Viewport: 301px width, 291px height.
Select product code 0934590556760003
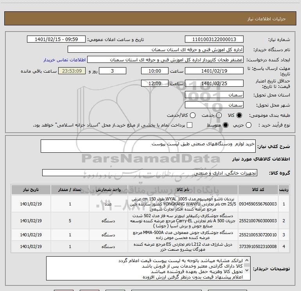(258, 204)
